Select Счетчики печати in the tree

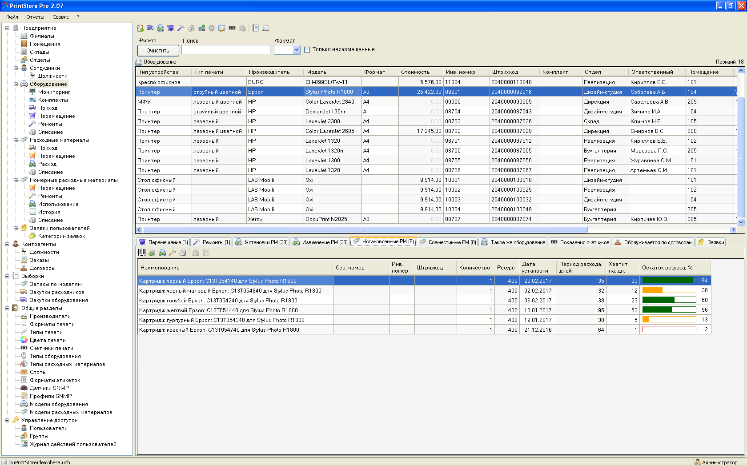pos(52,348)
